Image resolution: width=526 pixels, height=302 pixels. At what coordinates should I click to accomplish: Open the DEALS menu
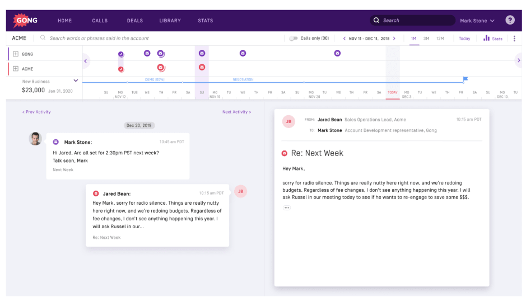tap(135, 21)
